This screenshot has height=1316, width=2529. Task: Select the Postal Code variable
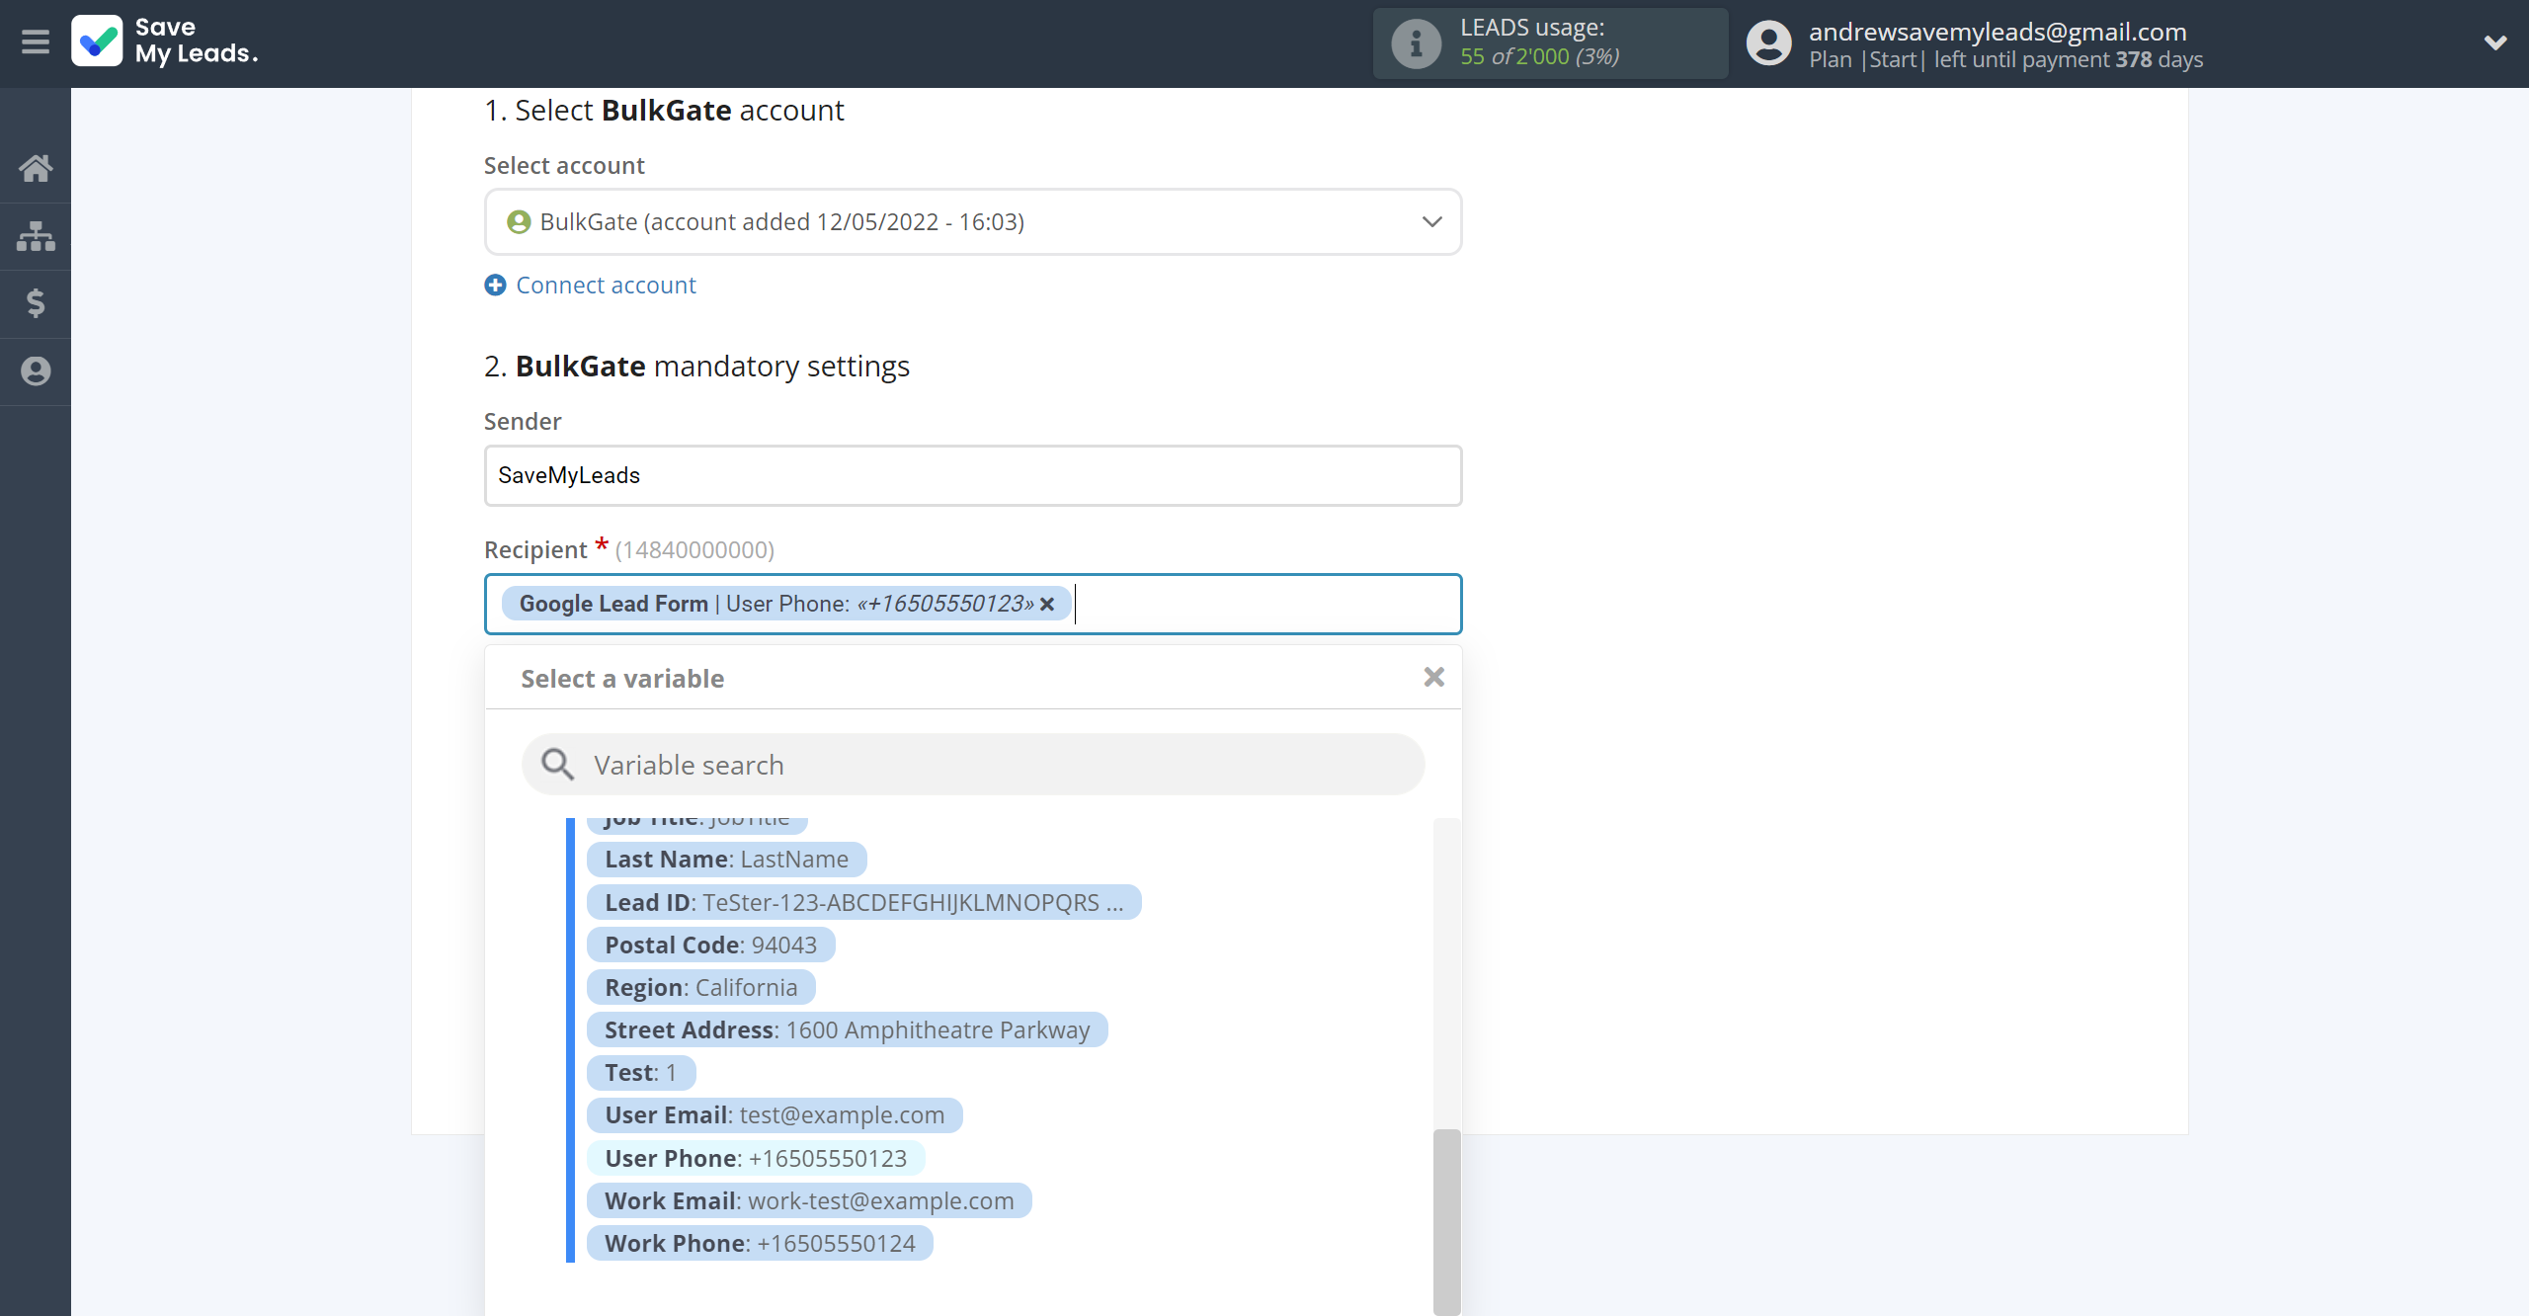[x=711, y=946]
